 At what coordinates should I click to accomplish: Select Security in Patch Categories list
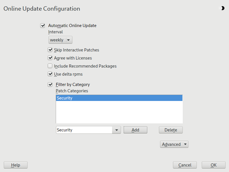click(119, 98)
